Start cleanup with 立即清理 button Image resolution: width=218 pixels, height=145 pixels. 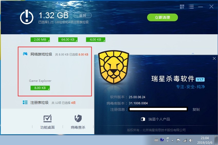162,17
